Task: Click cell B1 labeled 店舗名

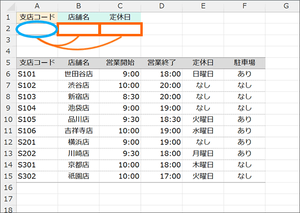Action: pos(79,17)
